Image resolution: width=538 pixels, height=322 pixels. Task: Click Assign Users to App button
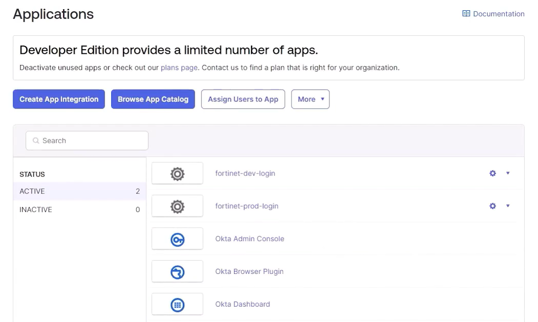pos(243,99)
